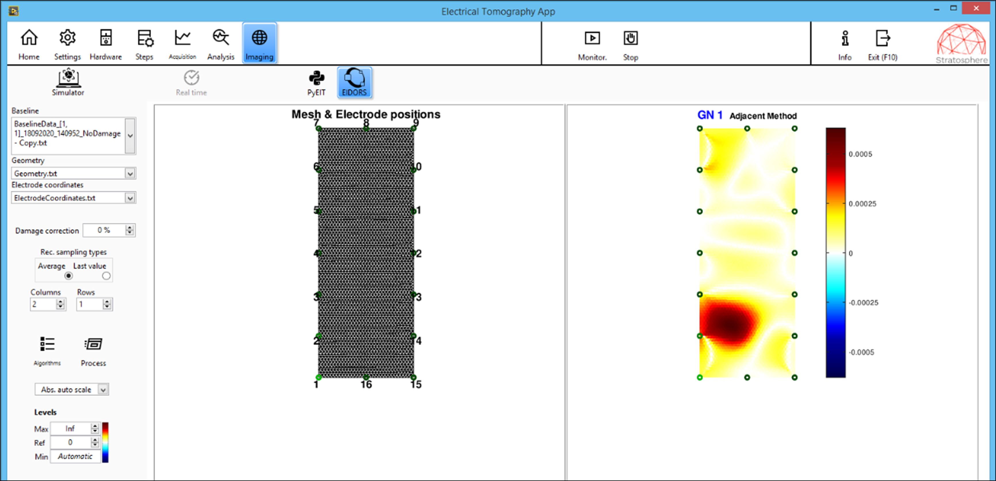
Task: Select the Last value radio button
Action: [106, 276]
